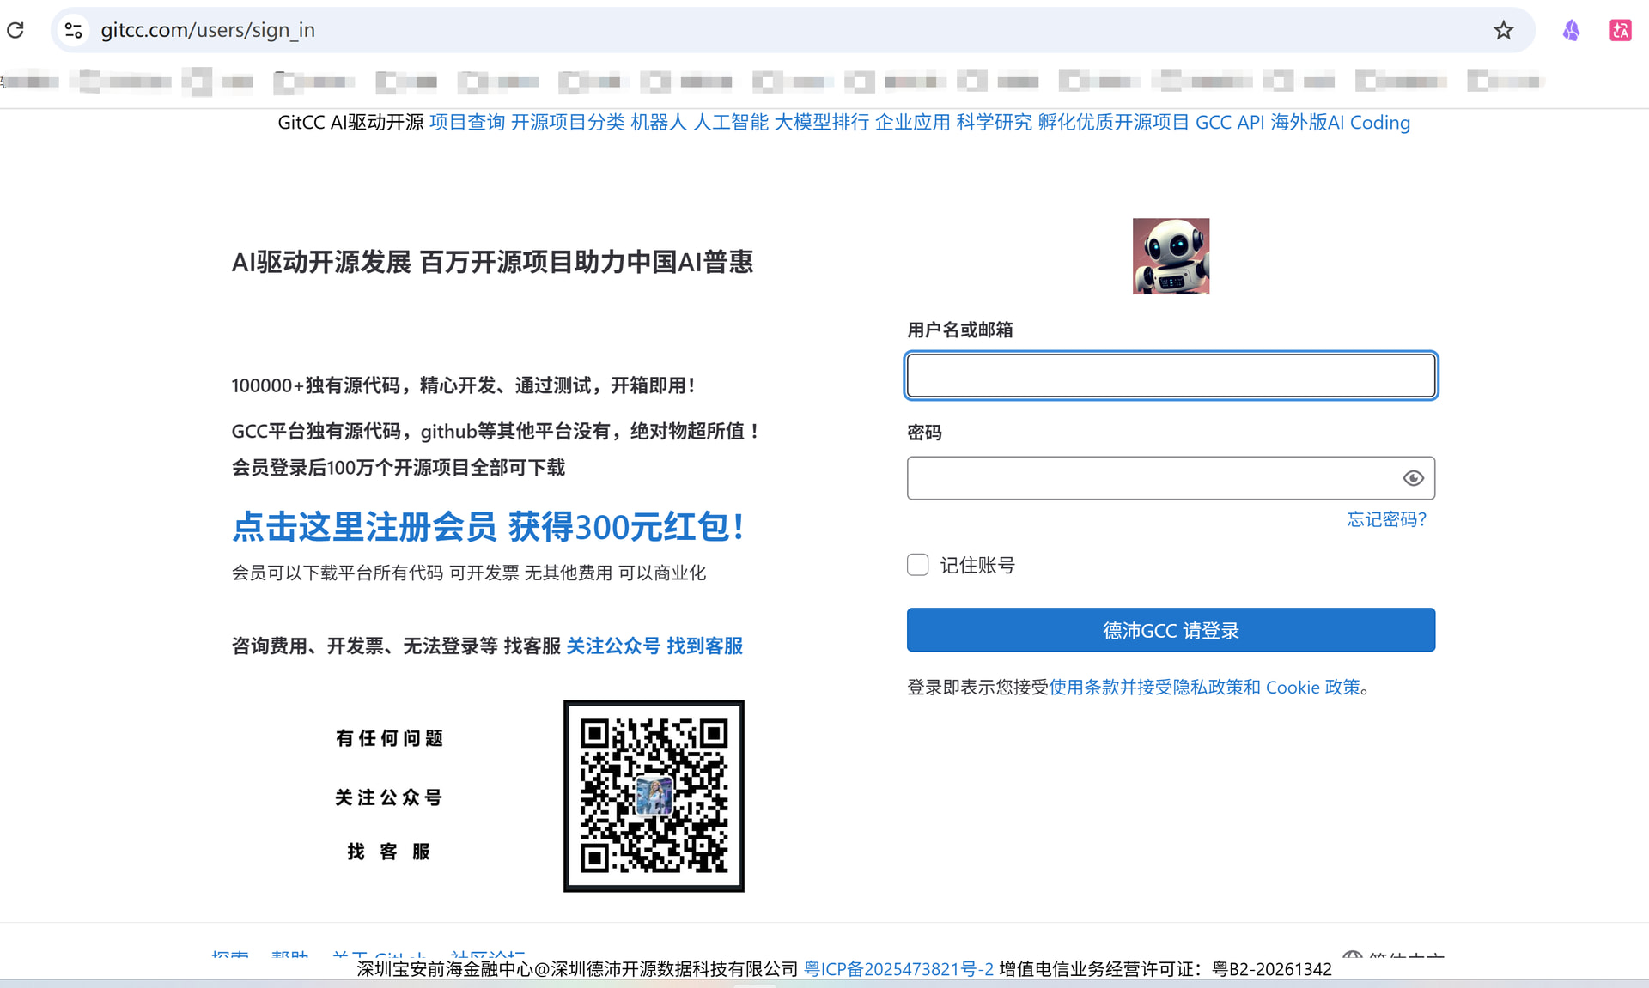Open 开源项目分类 in the navigation
Screen dimensions: 1649x988
coord(568,123)
